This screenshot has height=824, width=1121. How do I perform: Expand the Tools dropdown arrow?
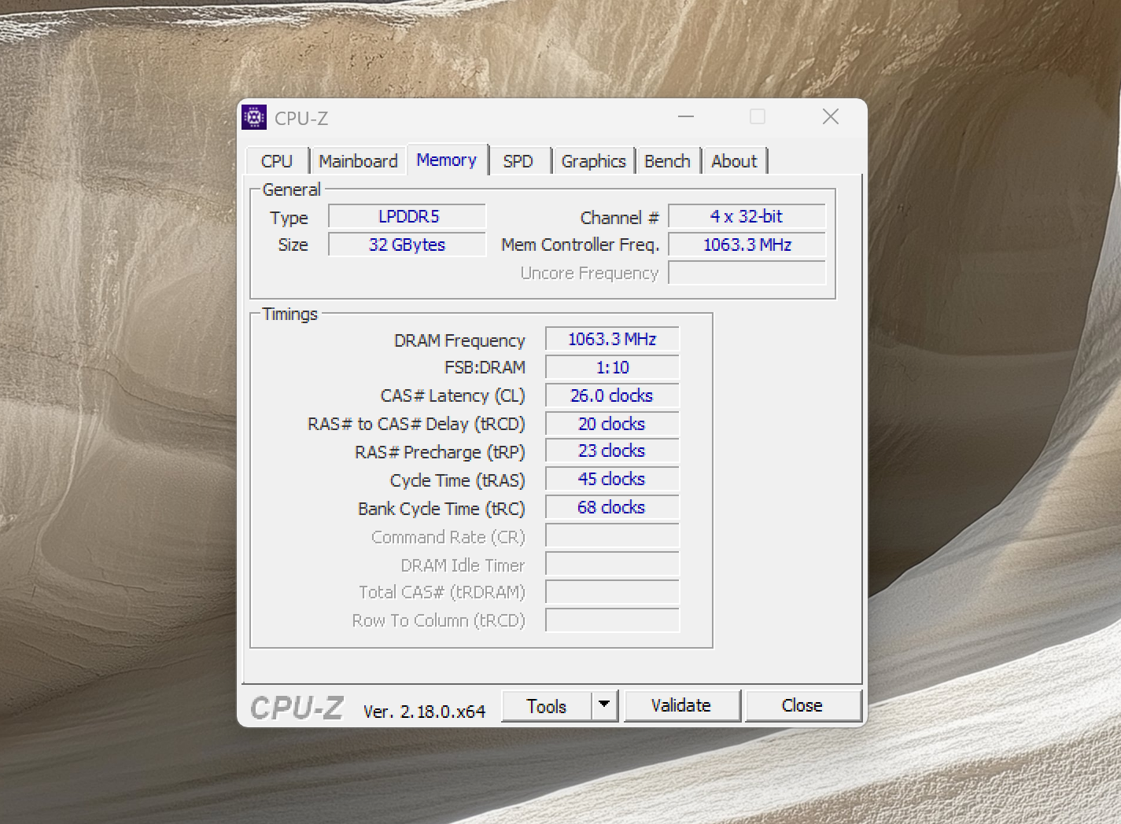point(604,705)
